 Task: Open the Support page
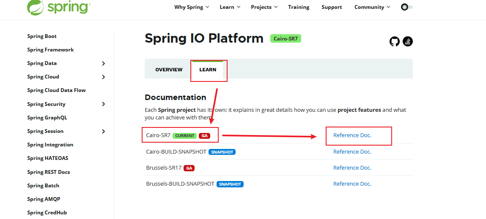(332, 7)
